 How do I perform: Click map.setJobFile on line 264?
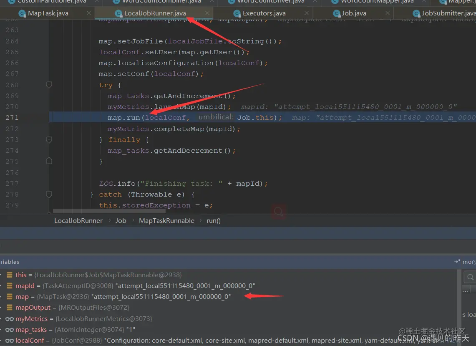point(131,41)
